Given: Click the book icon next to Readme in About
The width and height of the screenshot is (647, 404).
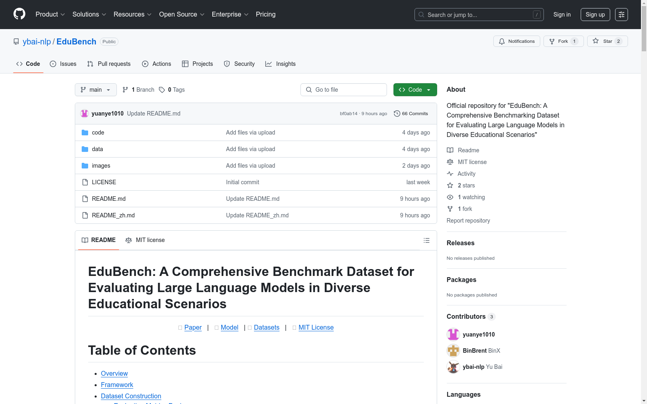Looking at the screenshot, I should pyautogui.click(x=450, y=150).
